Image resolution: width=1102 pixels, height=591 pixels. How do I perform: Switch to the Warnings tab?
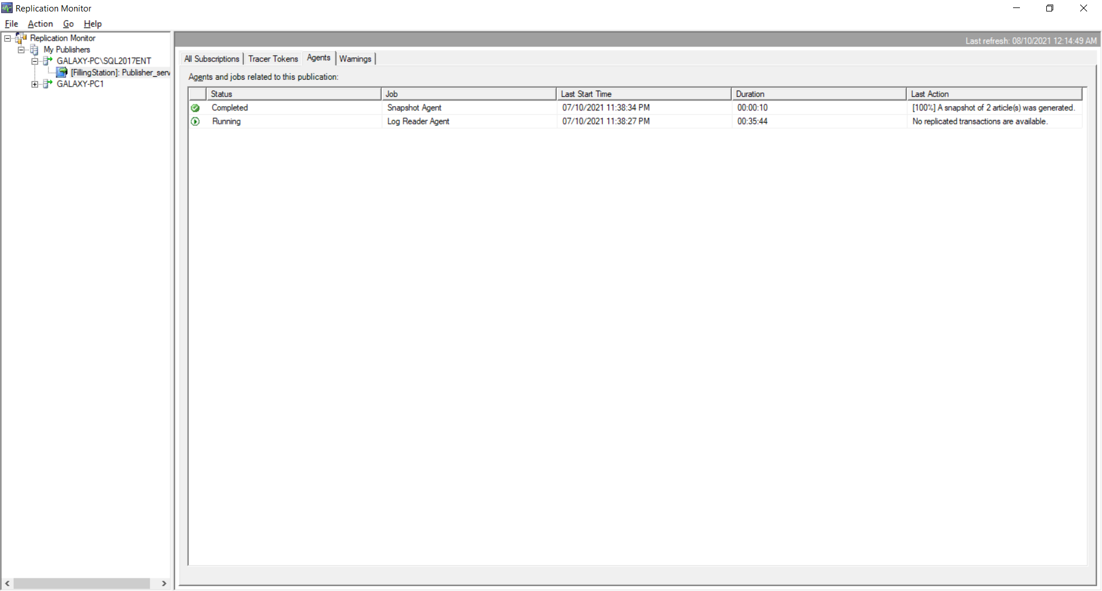pos(355,59)
